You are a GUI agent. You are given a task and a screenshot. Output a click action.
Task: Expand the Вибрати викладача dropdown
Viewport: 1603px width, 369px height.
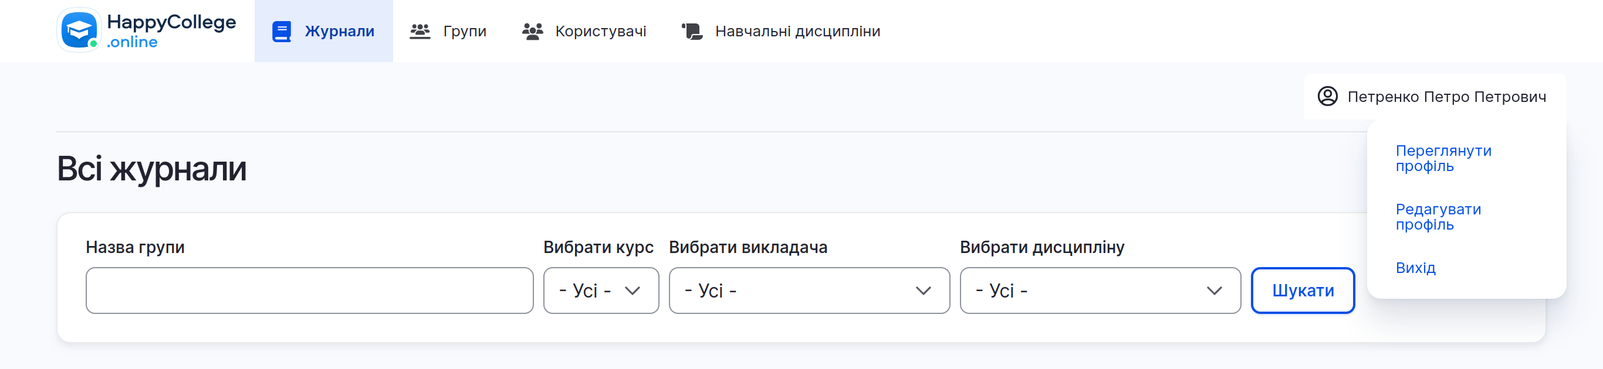[x=808, y=290]
